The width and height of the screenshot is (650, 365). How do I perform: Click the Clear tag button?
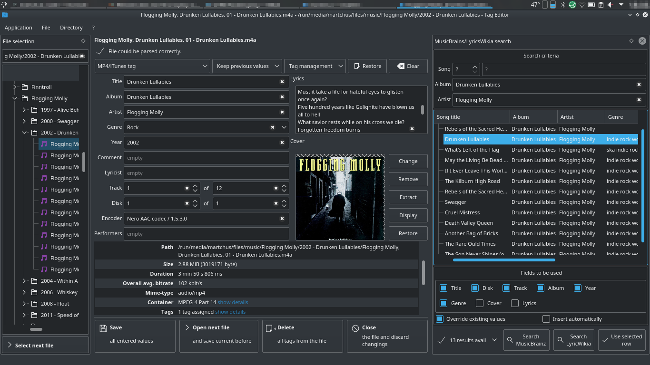[x=408, y=66]
